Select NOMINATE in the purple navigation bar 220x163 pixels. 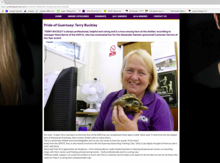[x=101, y=16]
